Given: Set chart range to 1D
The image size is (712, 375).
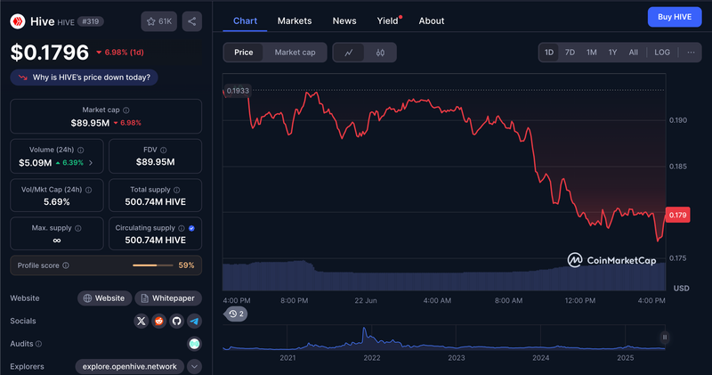Looking at the screenshot, I should point(549,53).
